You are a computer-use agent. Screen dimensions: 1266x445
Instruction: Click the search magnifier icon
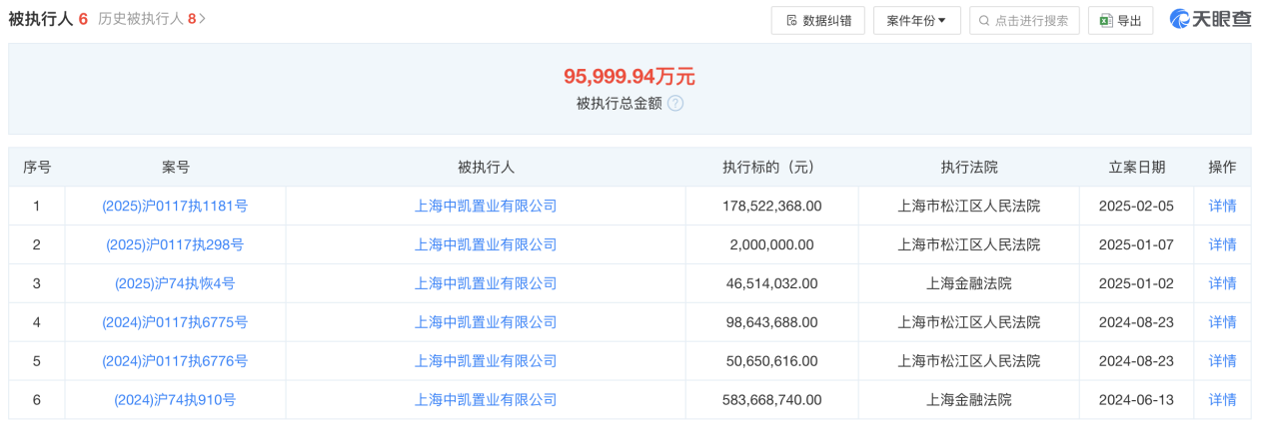[x=984, y=20]
